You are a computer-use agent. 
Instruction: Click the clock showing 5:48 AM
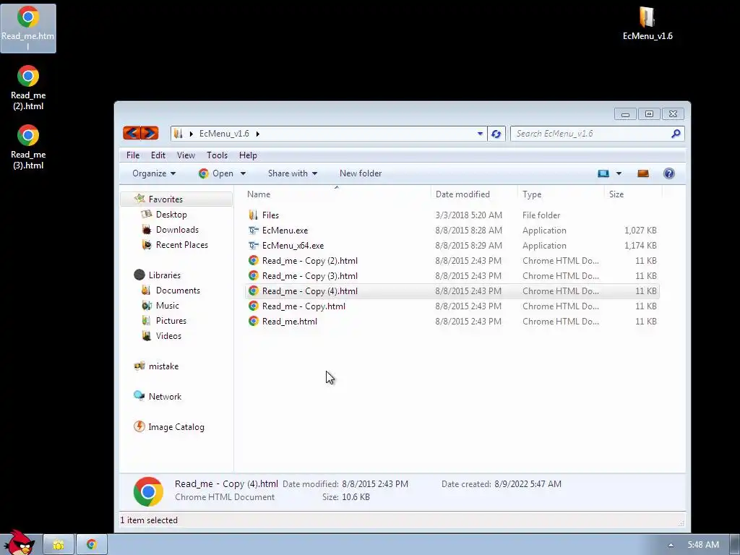[x=703, y=545]
